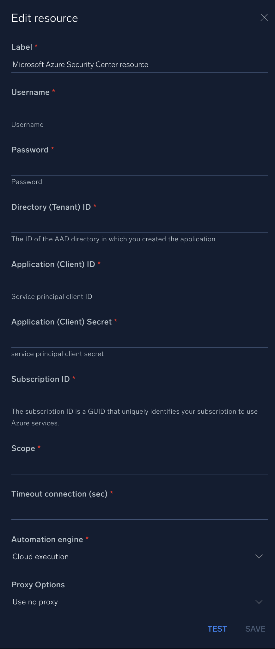Click the TEST button

[x=217, y=629]
